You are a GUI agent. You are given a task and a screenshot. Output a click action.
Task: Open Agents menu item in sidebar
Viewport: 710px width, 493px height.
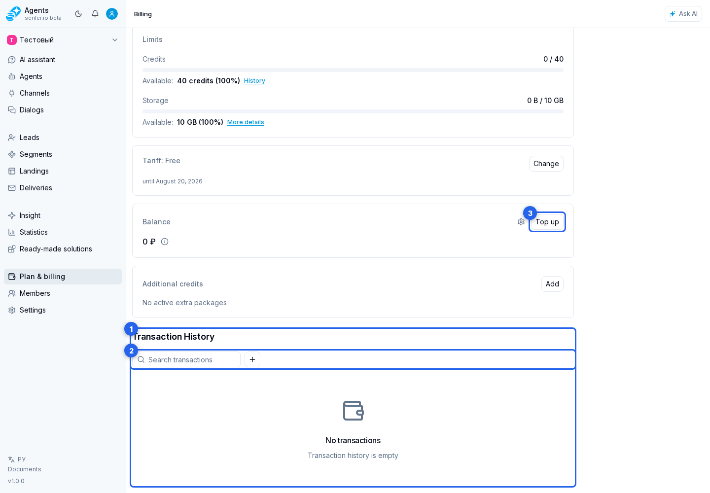click(x=63, y=76)
